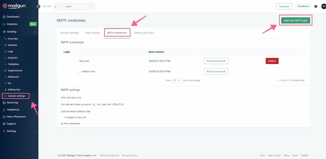Collapse the sidebar with arrow button
326x159 pixels.
pos(38,6)
